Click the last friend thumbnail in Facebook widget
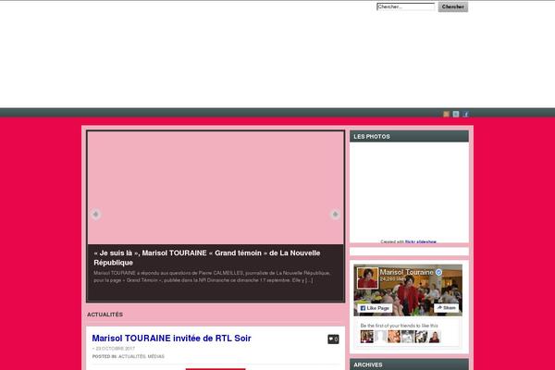The image size is (555, 370). coord(435,337)
